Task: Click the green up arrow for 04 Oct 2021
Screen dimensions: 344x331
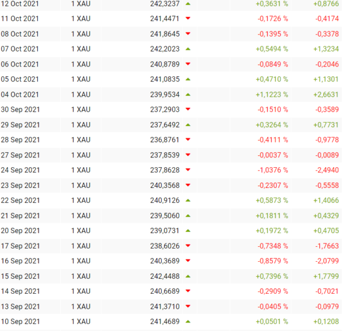Action: pyautogui.click(x=188, y=94)
